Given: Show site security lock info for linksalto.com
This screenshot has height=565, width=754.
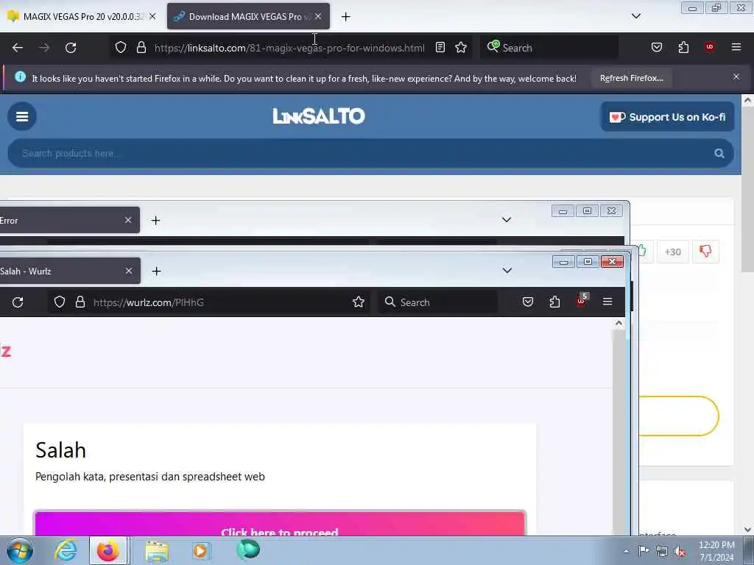Looking at the screenshot, I should 141,47.
